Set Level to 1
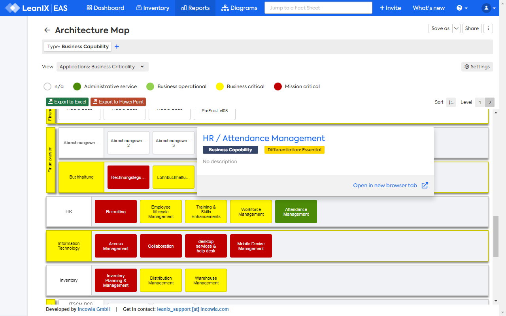Image resolution: width=506 pixels, height=316 pixels. pyautogui.click(x=480, y=102)
